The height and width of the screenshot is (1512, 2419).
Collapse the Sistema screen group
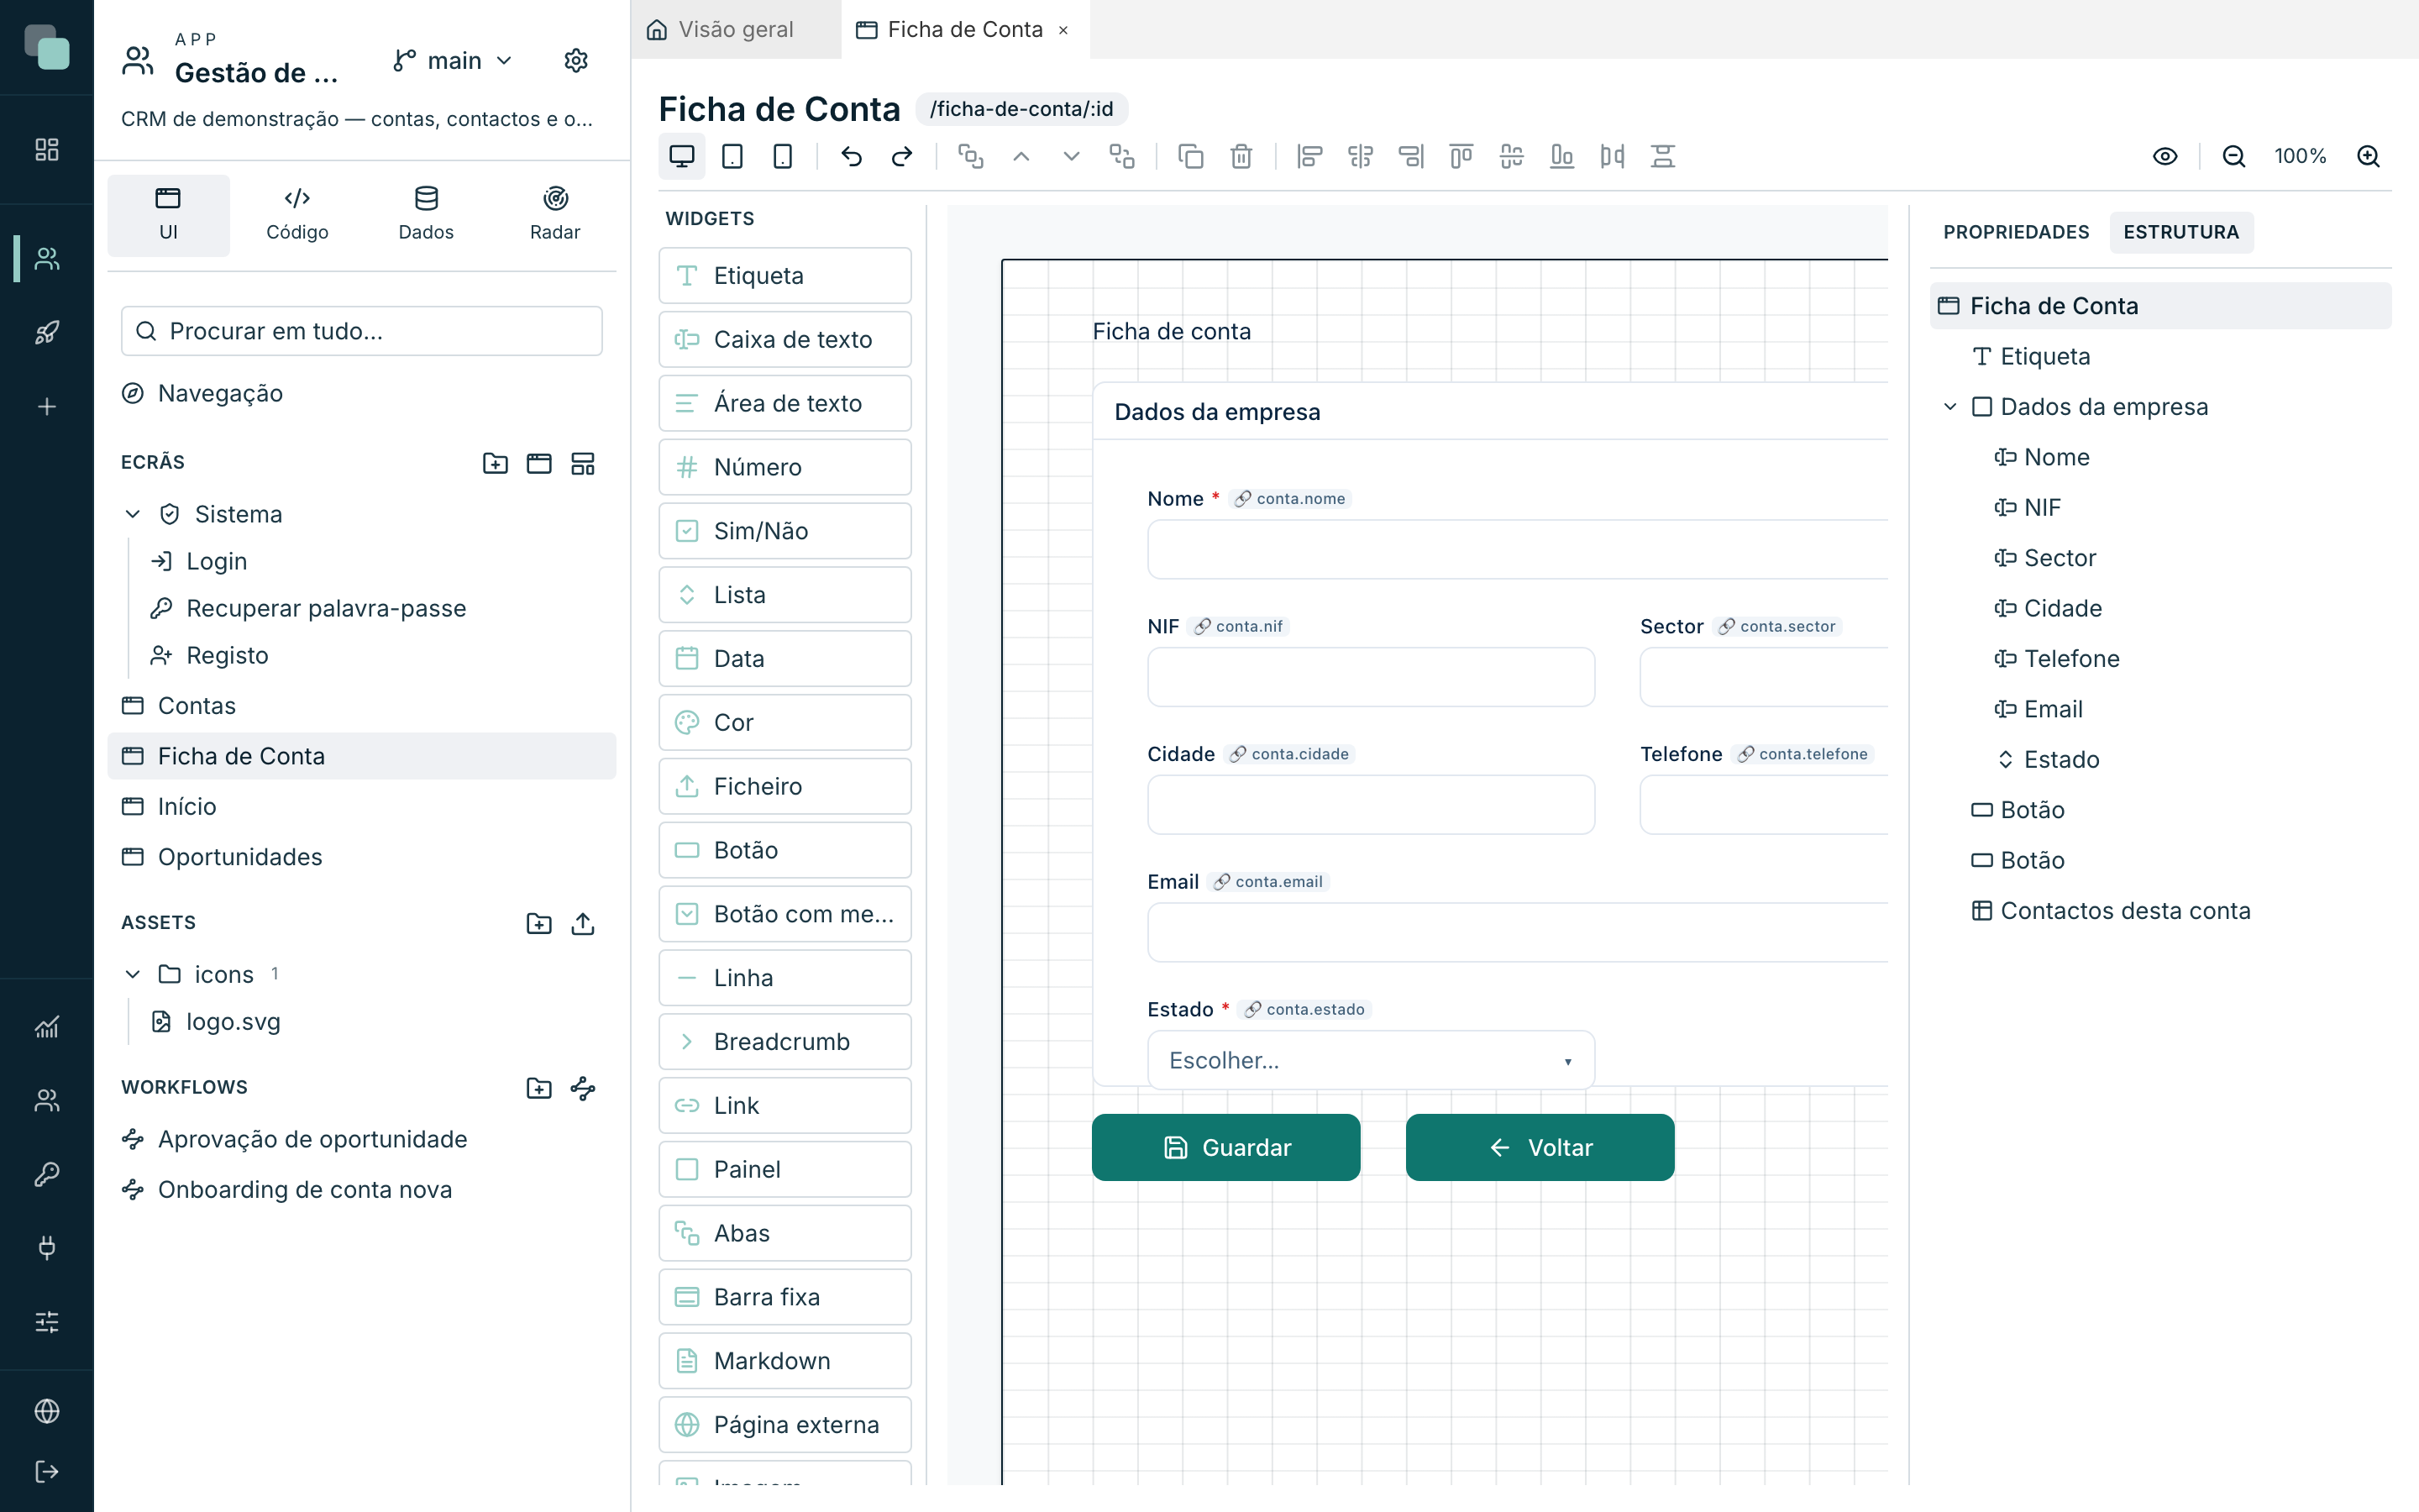[x=133, y=514]
